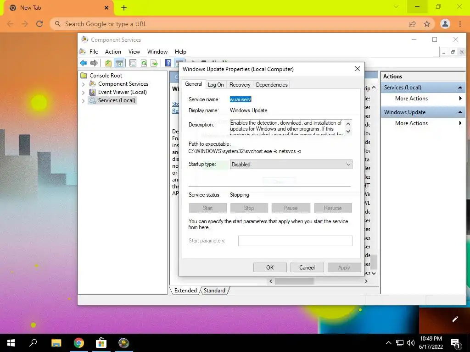Switch to the Extended view tab

click(x=185, y=290)
